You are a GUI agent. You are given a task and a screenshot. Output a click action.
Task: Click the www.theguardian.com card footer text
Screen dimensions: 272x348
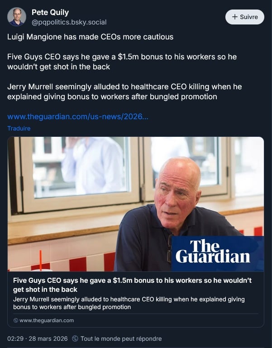click(x=47, y=320)
